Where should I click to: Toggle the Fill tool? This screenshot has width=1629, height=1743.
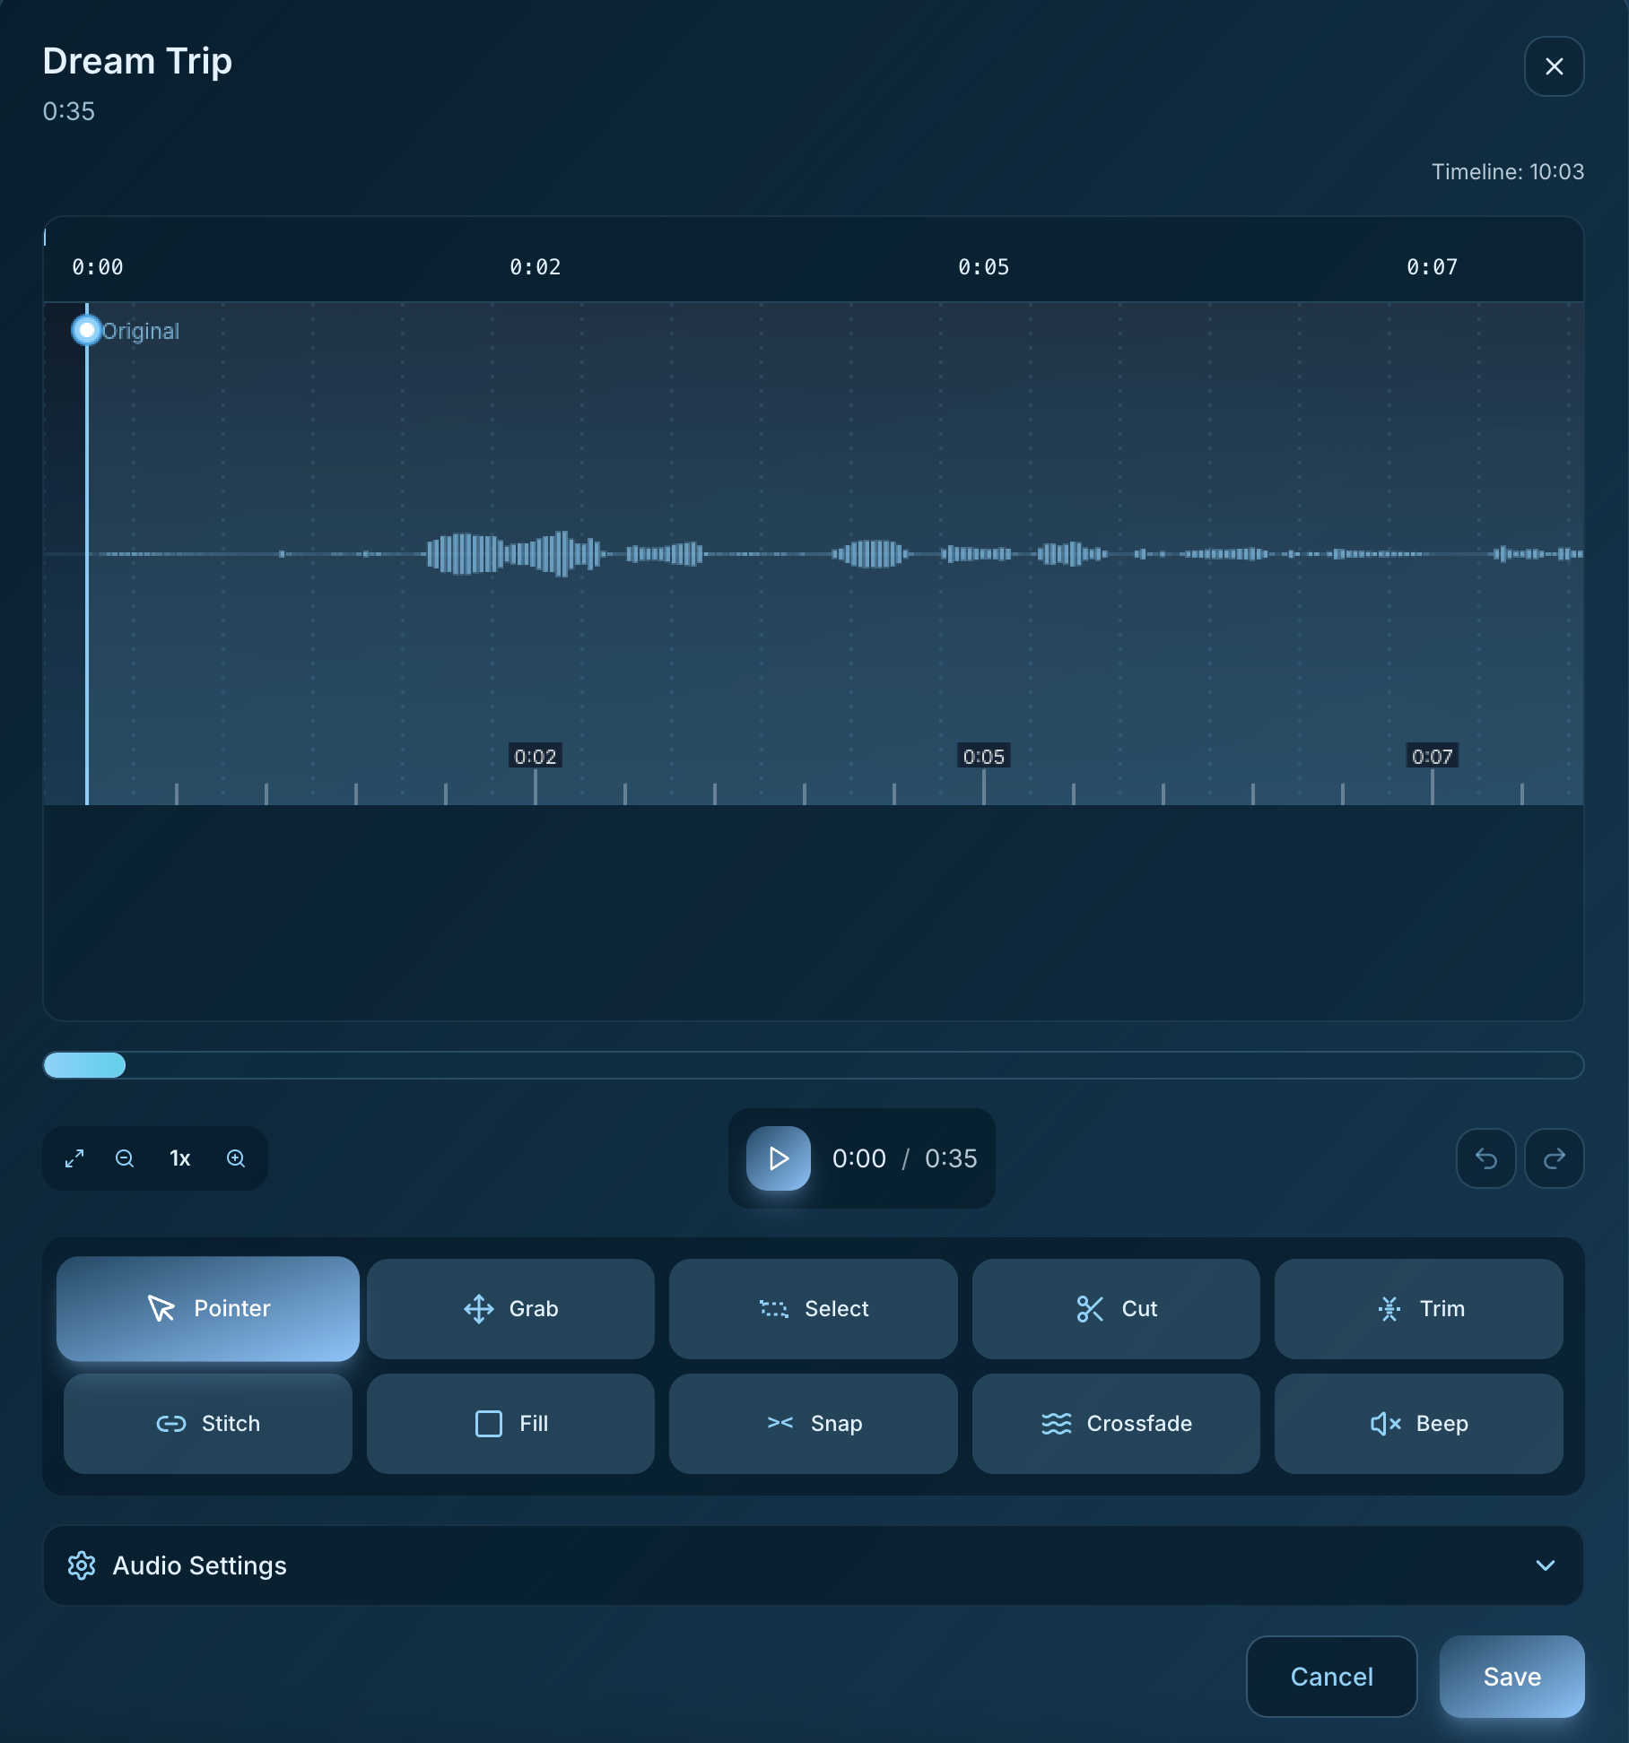pos(510,1423)
